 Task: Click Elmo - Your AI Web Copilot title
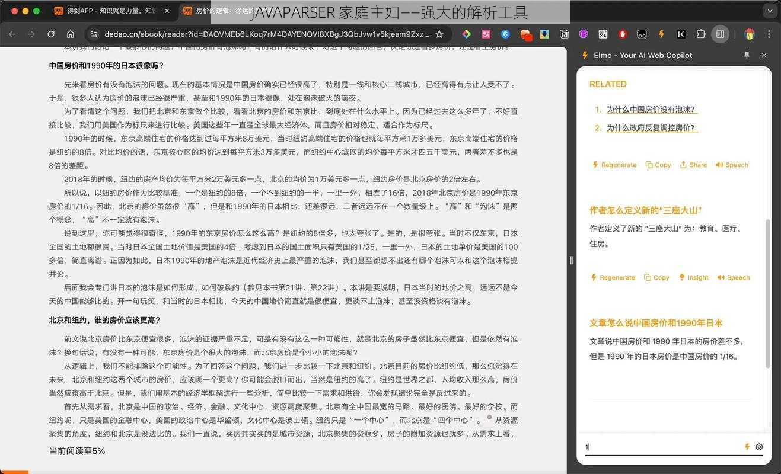[643, 55]
